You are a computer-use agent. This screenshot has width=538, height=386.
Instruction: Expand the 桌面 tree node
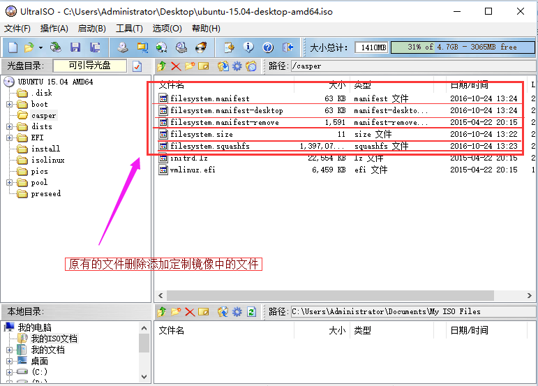coord(10,362)
